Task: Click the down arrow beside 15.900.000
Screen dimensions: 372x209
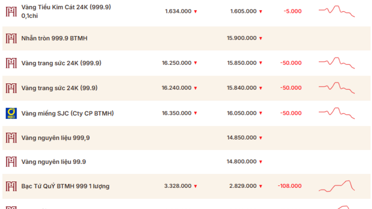Action: (260, 38)
